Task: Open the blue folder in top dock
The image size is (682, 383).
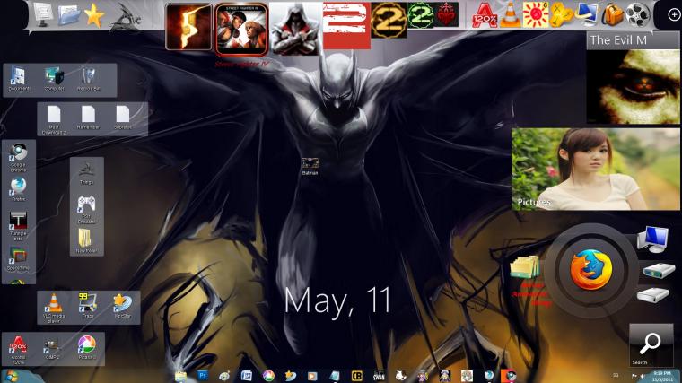Action: click(x=69, y=15)
